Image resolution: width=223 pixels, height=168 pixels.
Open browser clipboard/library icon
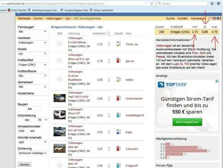coord(219,4)
